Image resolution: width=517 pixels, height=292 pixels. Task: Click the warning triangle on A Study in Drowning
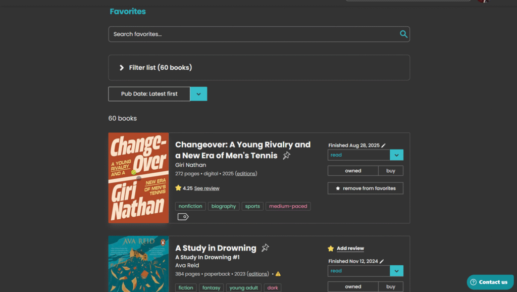tap(278, 274)
